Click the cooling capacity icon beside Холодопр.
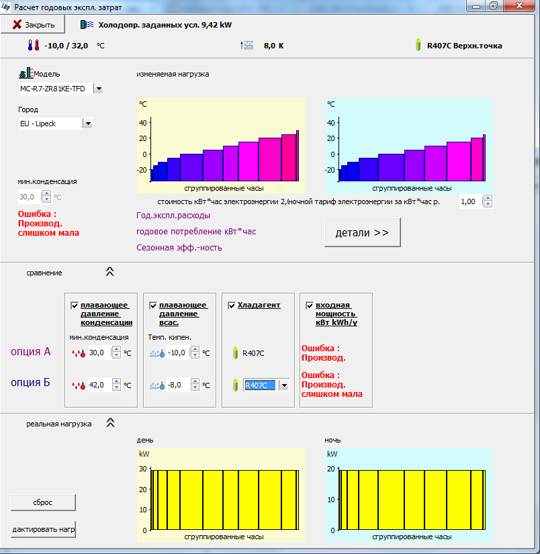 click(x=87, y=25)
